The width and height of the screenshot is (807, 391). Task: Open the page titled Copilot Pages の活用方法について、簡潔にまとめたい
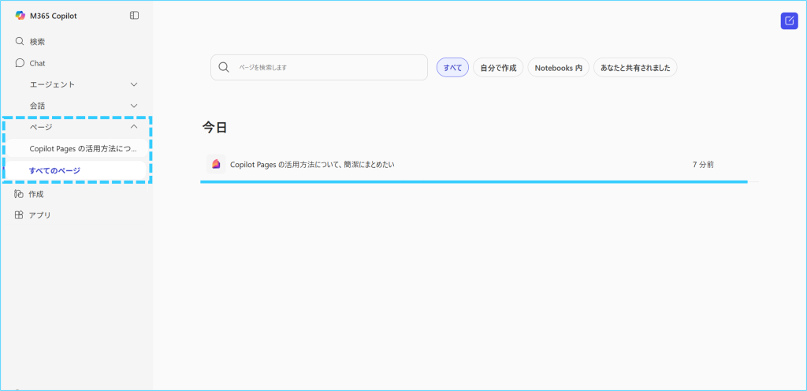[312, 165]
